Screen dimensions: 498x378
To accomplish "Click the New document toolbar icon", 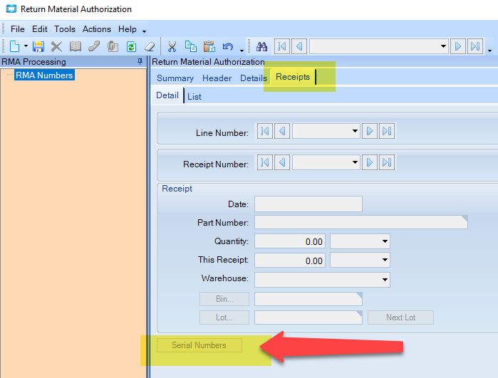I will point(15,47).
